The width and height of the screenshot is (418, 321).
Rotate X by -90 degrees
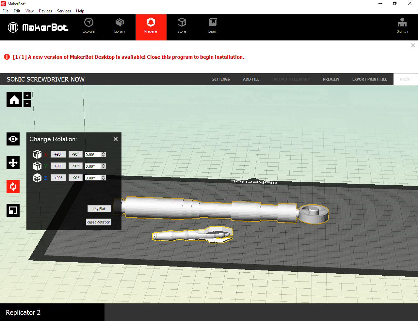pos(75,154)
